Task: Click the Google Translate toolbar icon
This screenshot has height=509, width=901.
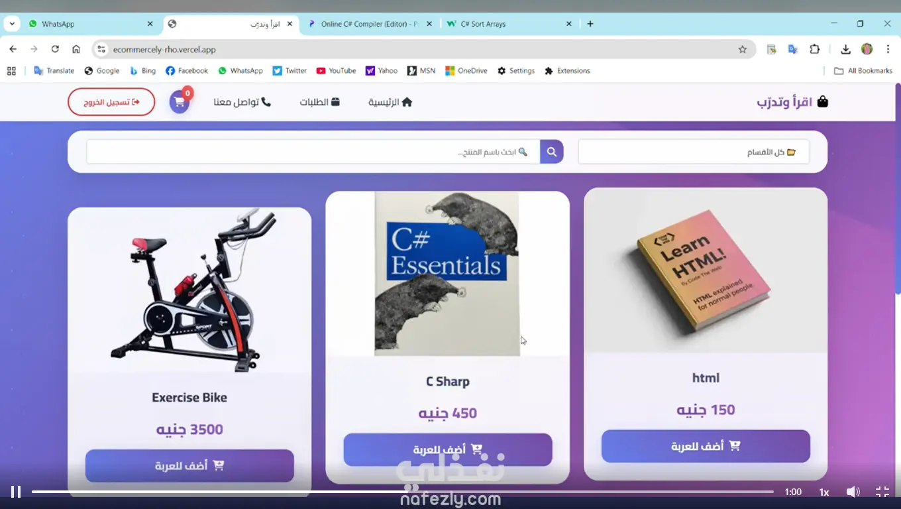Action: [x=793, y=49]
